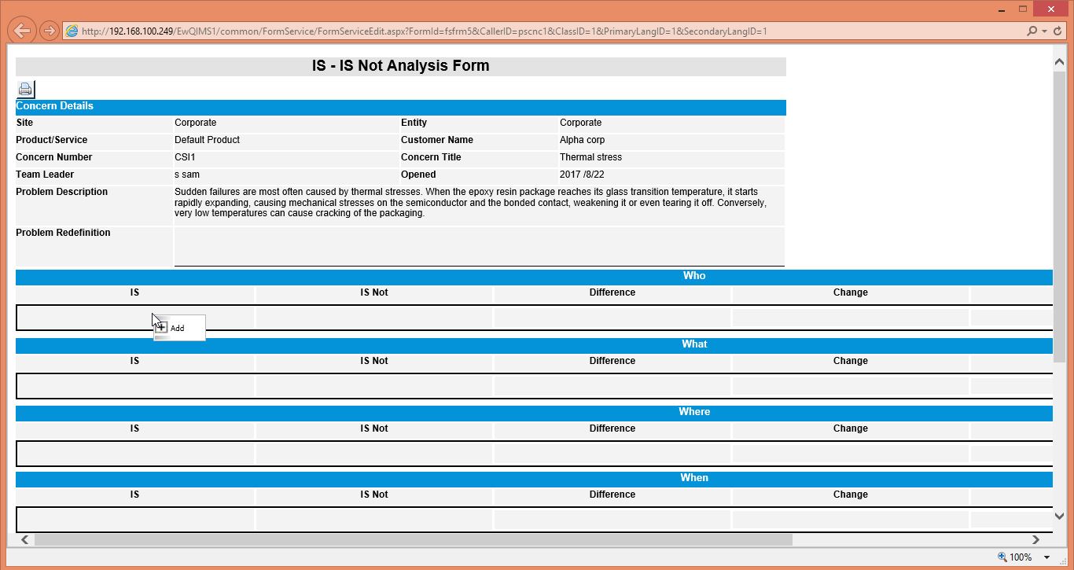
Task: Click the opened date '2017 /8/22'
Action: tap(582, 175)
